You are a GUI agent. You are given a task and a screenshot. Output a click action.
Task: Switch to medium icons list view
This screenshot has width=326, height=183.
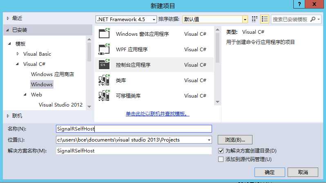(265, 19)
